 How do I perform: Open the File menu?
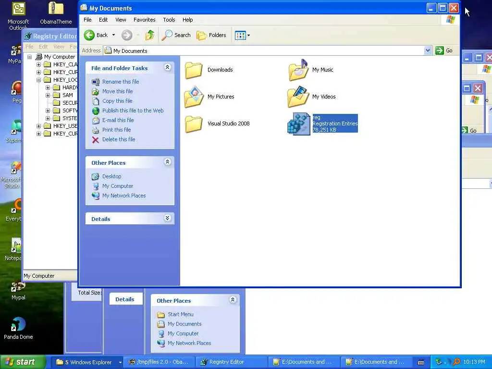87,20
